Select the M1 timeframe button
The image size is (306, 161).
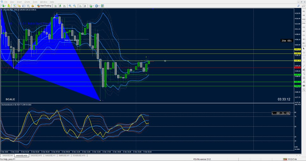click(304, 11)
